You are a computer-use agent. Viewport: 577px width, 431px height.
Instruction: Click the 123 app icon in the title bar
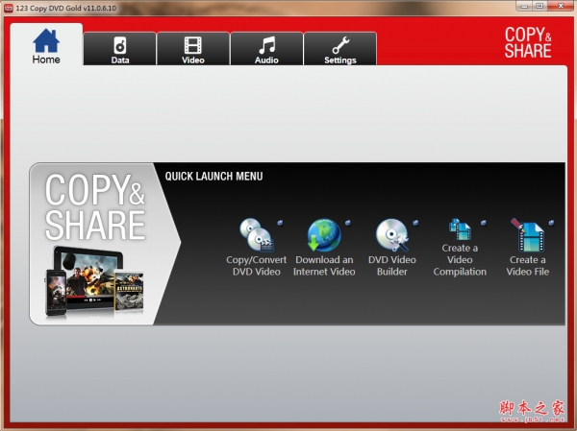(8, 8)
